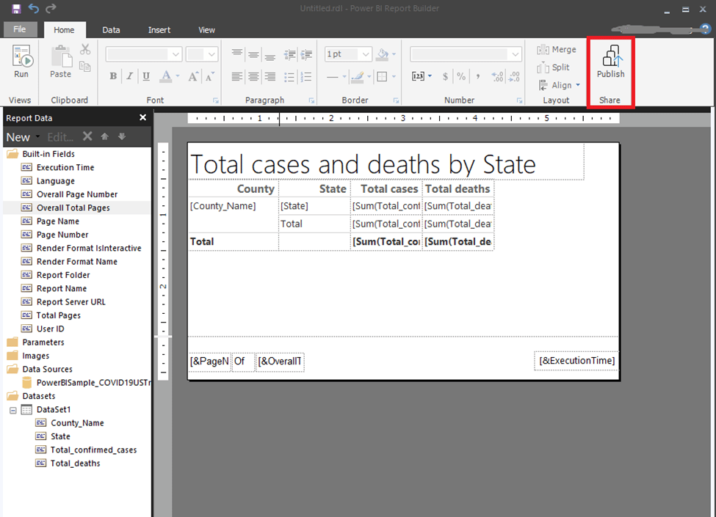Click the delete X icon in Report Data
The width and height of the screenshot is (716, 517).
[x=87, y=136]
